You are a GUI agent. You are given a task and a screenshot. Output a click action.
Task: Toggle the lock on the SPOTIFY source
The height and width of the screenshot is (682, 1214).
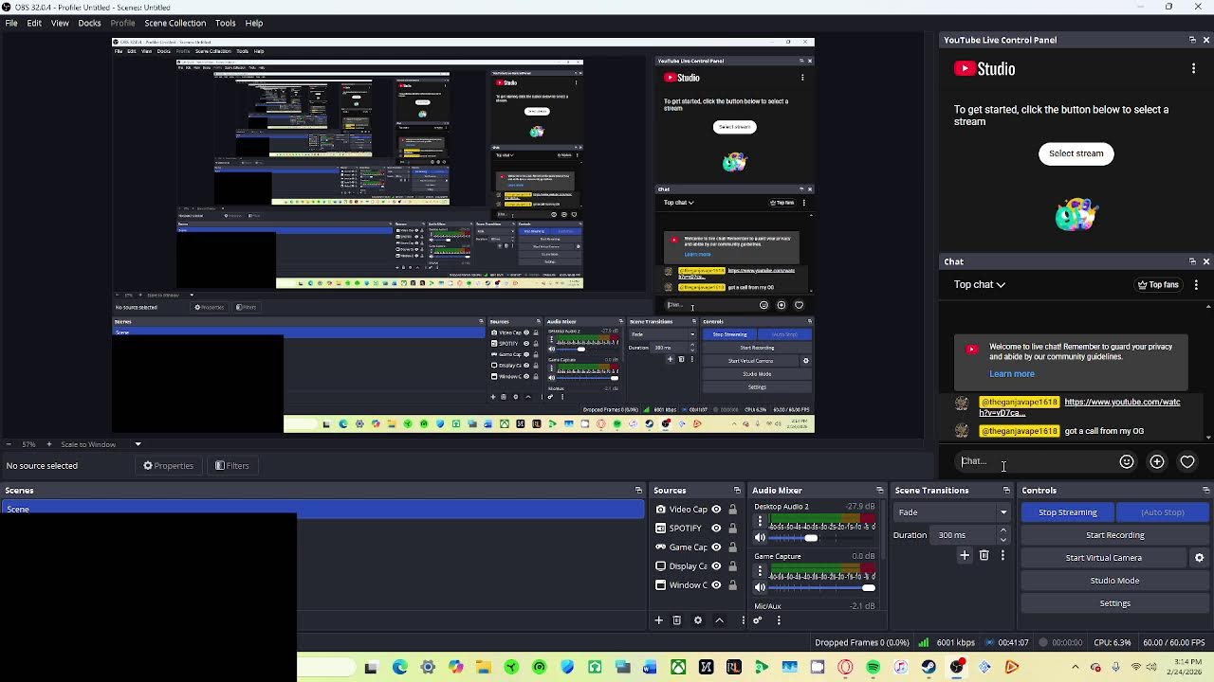[732, 529]
